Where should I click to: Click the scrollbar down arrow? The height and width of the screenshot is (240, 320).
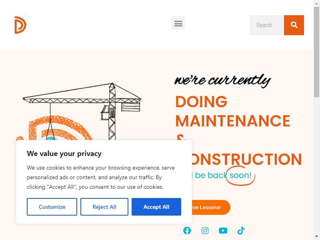pos(316,237)
